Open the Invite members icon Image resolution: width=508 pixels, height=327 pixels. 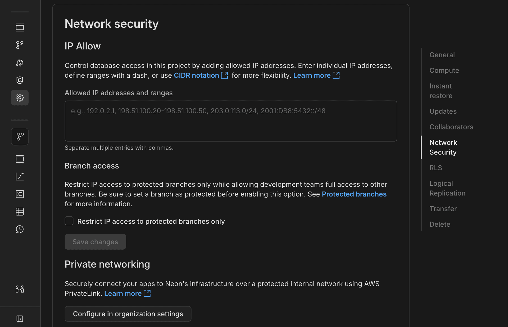coord(20,289)
